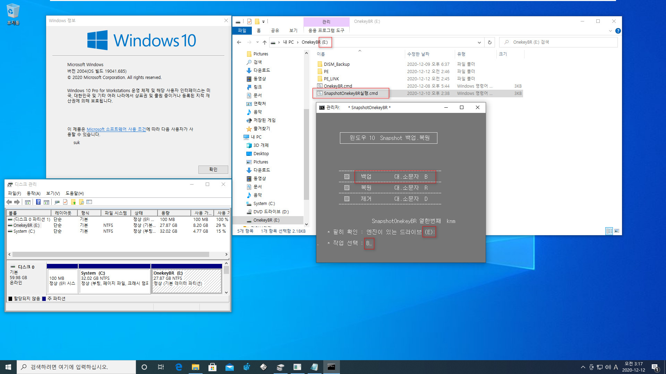The image size is (666, 374).
Task: Open 도움말(H) menu in Disk Management
Action: (75, 194)
